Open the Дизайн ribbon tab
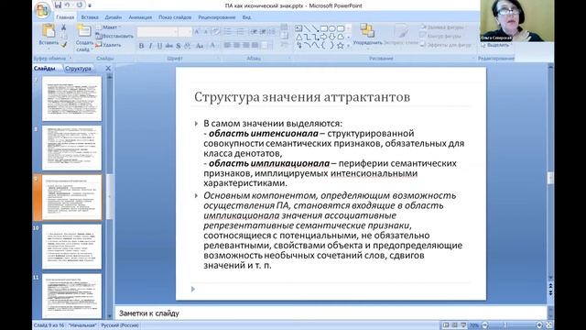The image size is (586, 330). pos(113,17)
